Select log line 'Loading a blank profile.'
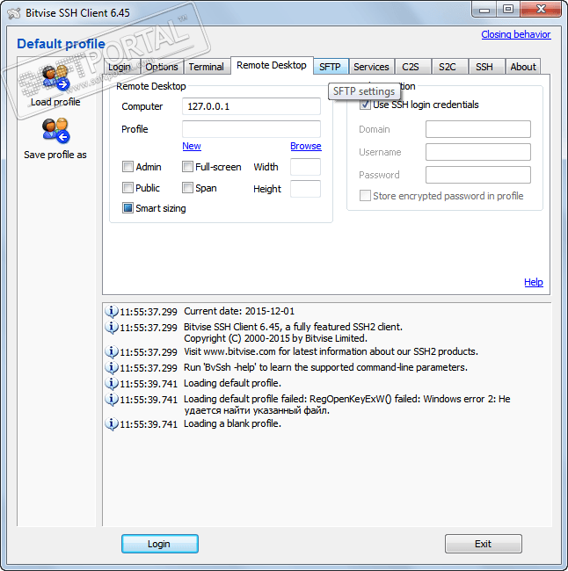Viewport: 568px width, 571px height. [x=233, y=424]
